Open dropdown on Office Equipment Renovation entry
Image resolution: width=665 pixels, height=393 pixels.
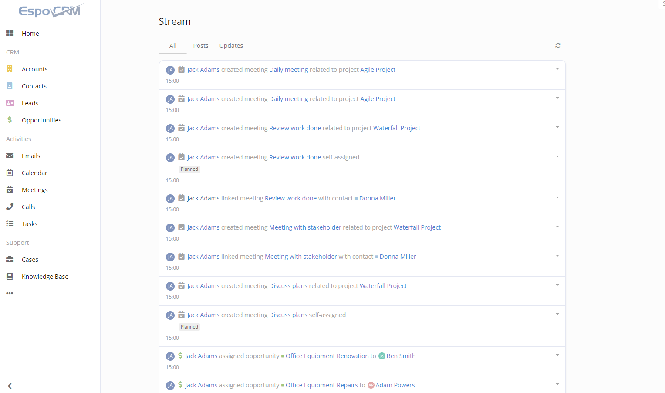[x=557, y=355]
